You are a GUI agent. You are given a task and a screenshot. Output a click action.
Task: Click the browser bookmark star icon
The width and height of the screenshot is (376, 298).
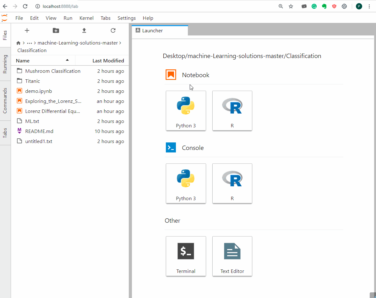291,6
